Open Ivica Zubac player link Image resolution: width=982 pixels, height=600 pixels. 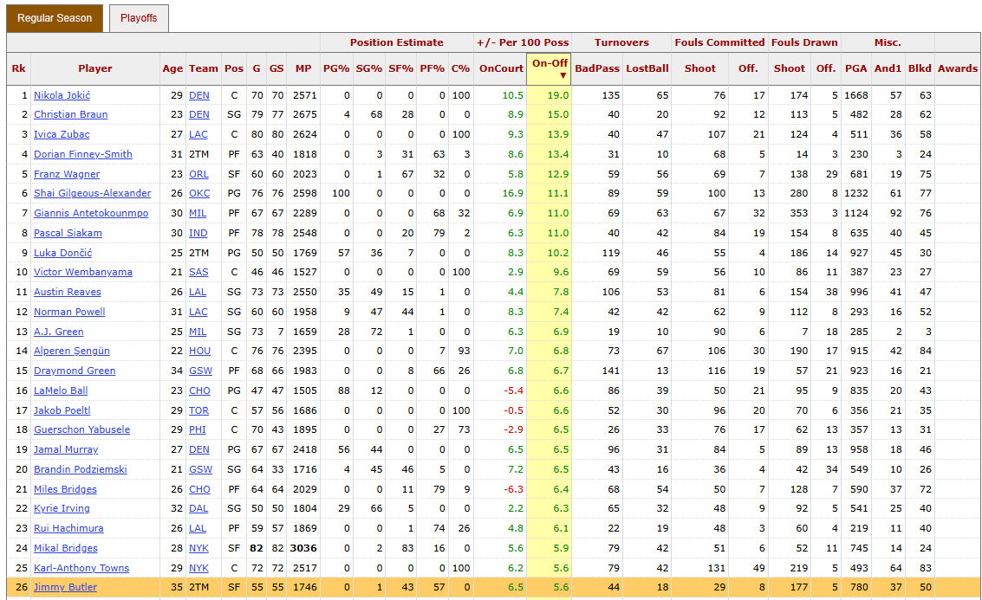(62, 134)
